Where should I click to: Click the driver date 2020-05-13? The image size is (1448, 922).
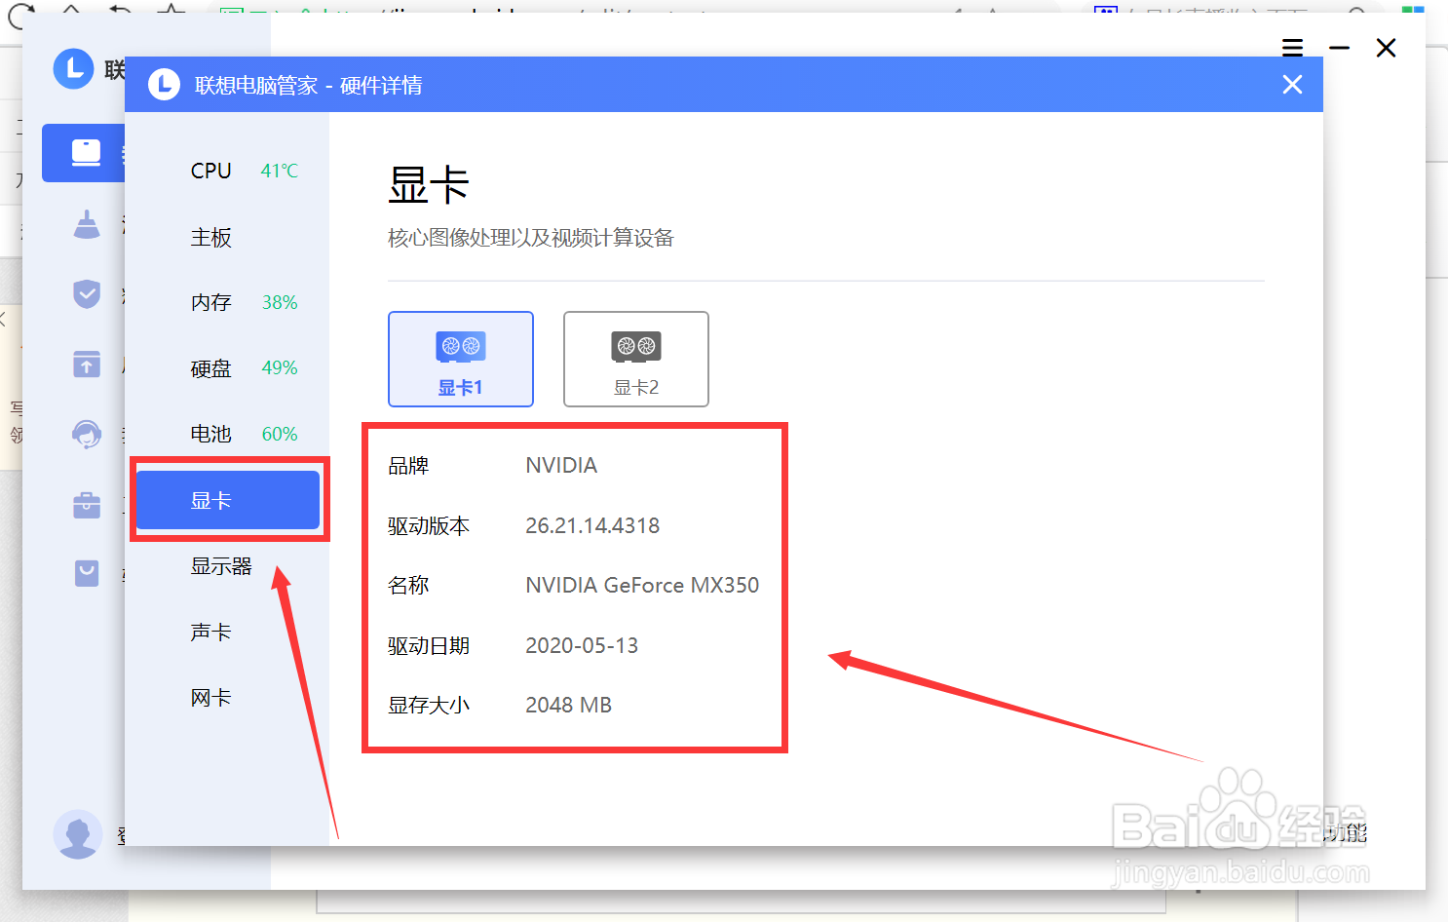pos(582,645)
